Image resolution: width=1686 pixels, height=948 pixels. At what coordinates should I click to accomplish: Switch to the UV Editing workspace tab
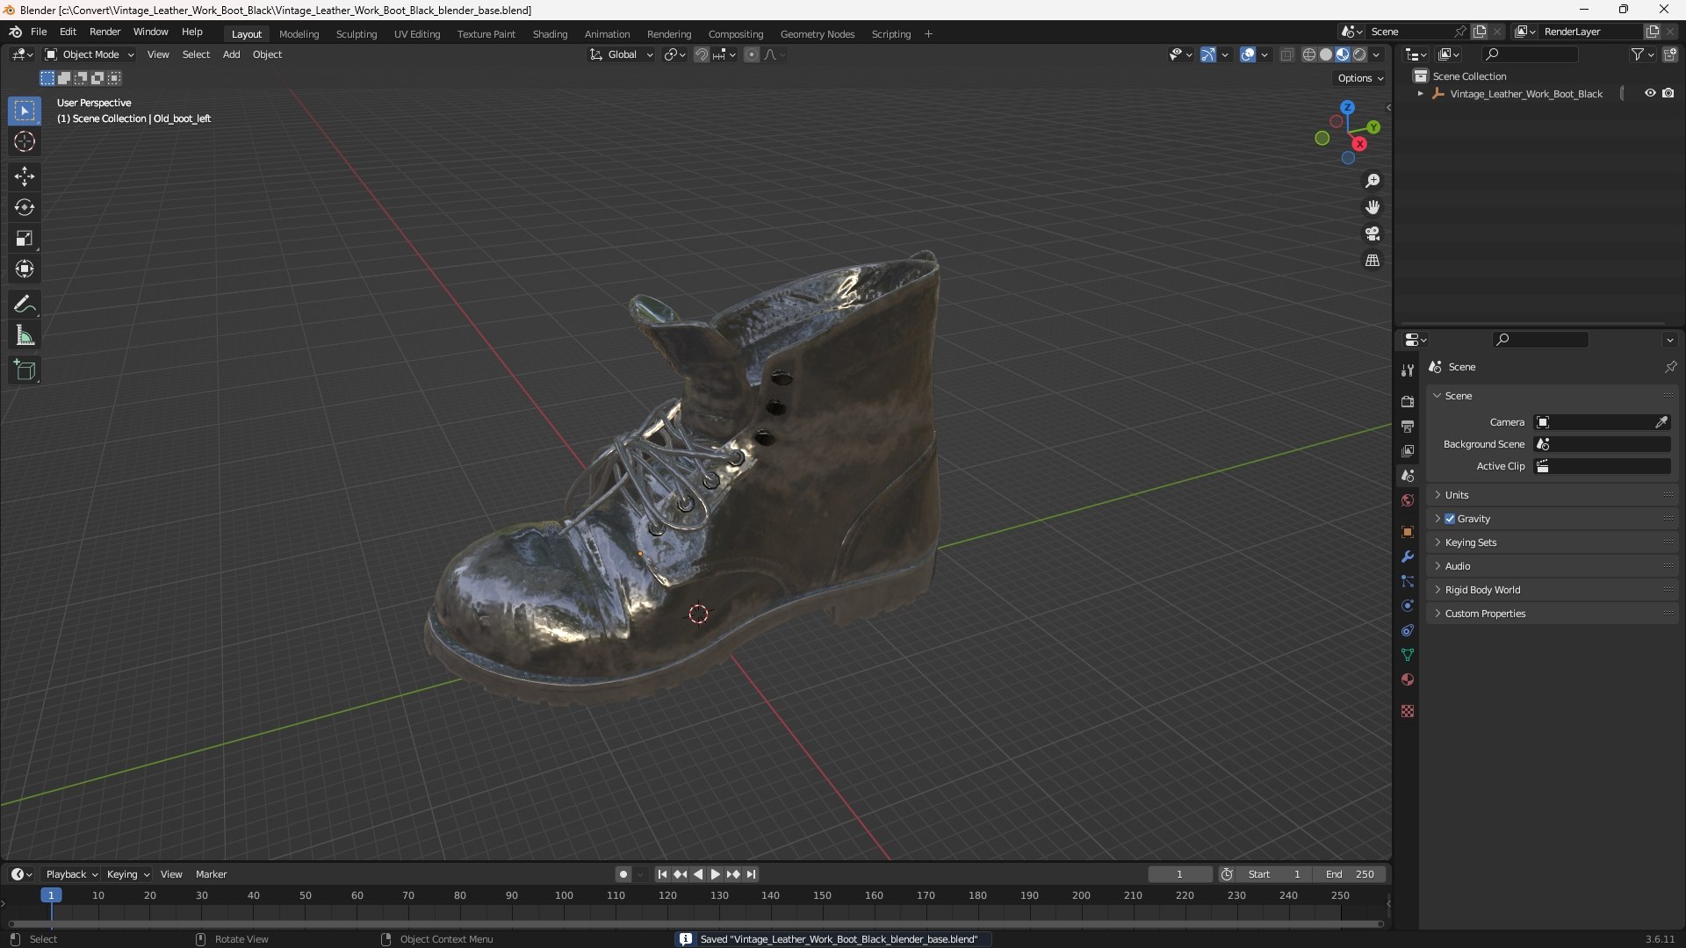[417, 34]
